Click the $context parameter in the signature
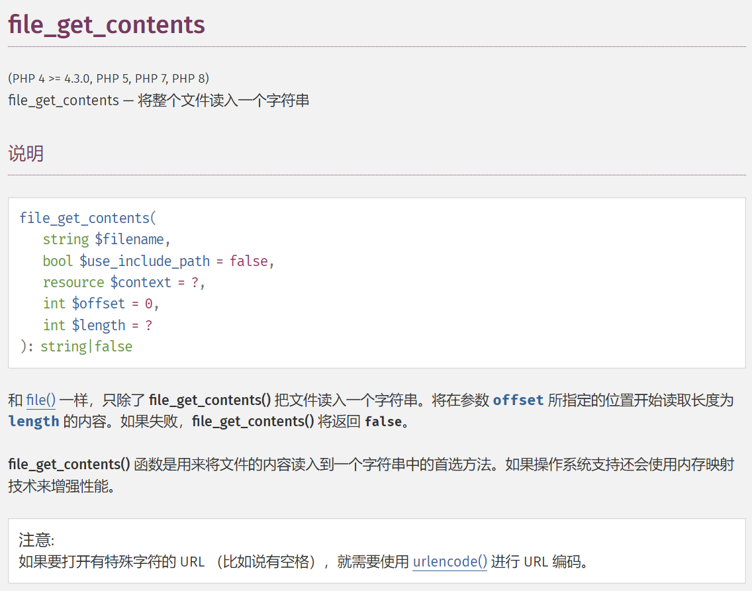The width and height of the screenshot is (752, 591). coord(140,283)
